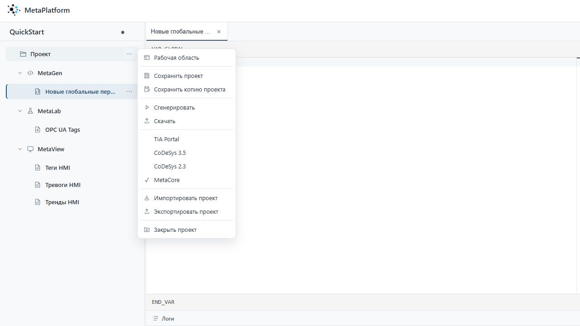Click the document icon of Теги HMI
The width and height of the screenshot is (580, 326).
click(38, 168)
